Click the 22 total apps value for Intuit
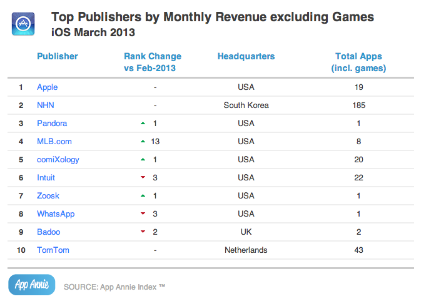 pyautogui.click(x=358, y=177)
